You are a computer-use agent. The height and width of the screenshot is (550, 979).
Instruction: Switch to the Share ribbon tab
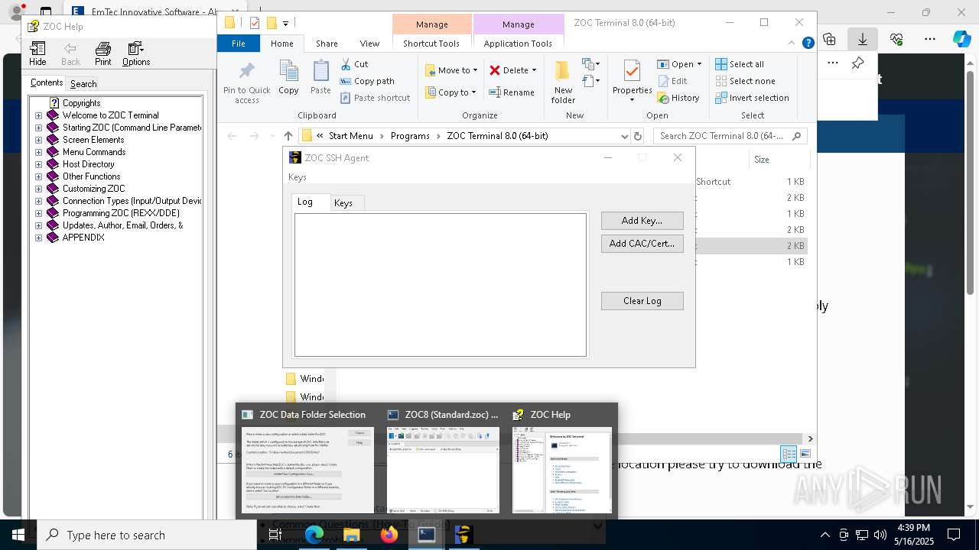(327, 44)
